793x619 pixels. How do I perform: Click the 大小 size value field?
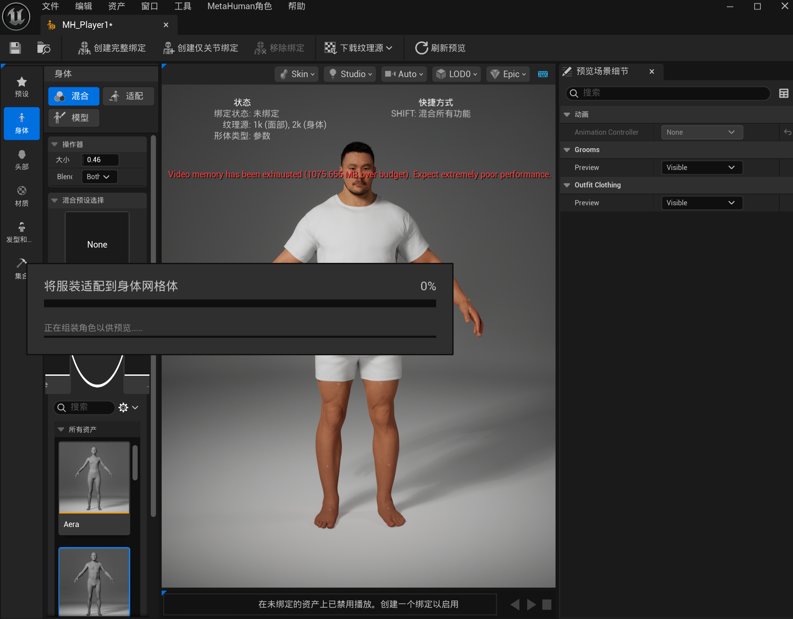(100, 160)
